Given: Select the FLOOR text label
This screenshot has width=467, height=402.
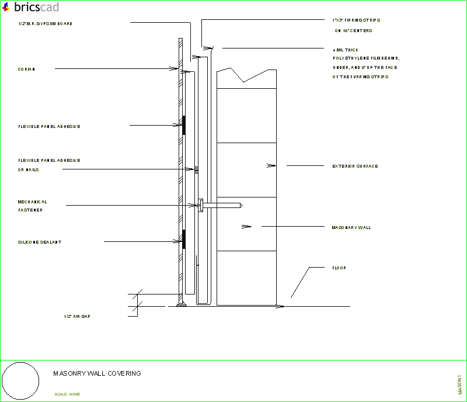Looking at the screenshot, I should (x=337, y=268).
